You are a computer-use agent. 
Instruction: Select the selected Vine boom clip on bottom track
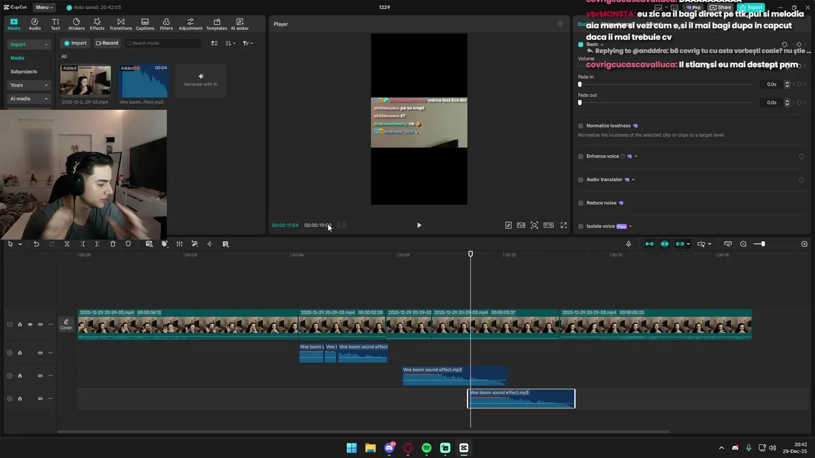pyautogui.click(x=521, y=399)
